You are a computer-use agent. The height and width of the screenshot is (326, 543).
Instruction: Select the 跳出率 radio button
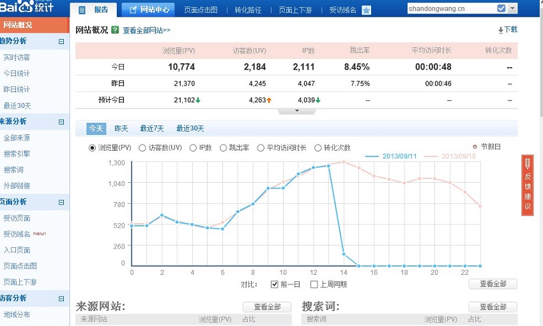(223, 148)
